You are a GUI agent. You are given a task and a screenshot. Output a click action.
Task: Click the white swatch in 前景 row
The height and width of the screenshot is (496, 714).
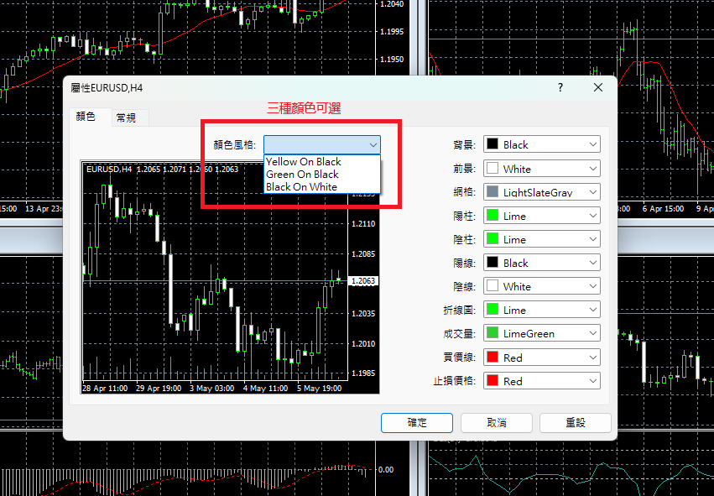pos(493,169)
